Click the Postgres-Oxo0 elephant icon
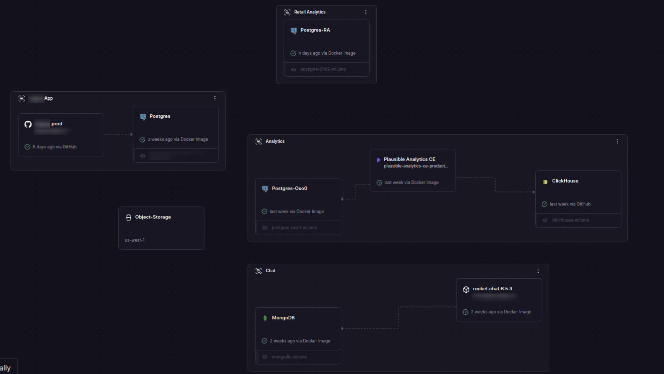664x374 pixels. pos(265,189)
